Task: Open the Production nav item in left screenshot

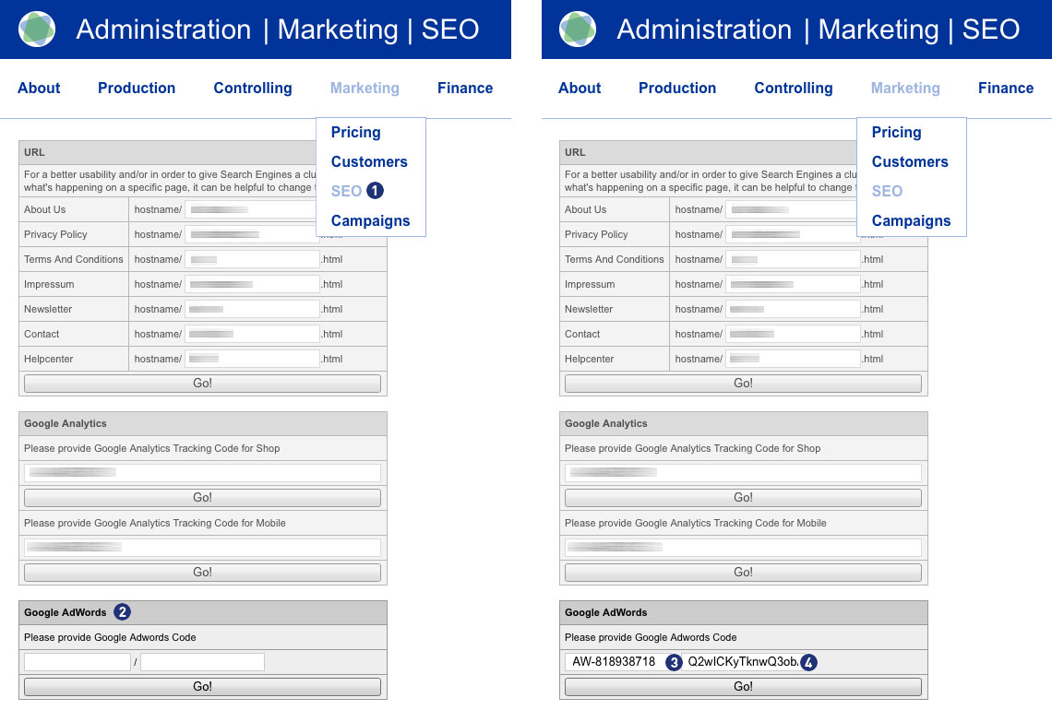Action: 137,89
